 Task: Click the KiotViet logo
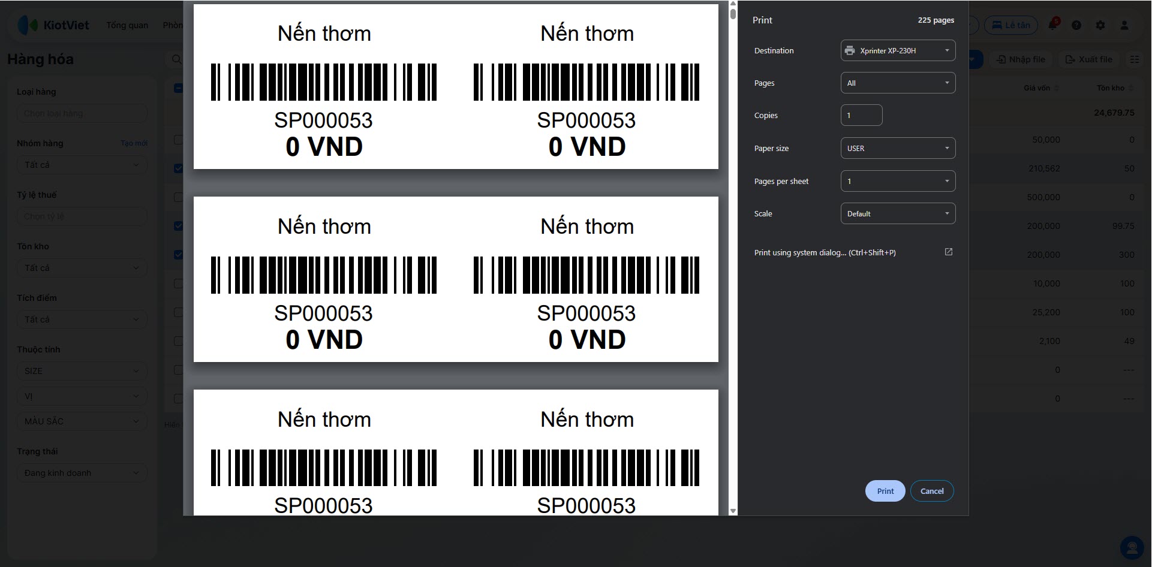pyautogui.click(x=53, y=25)
